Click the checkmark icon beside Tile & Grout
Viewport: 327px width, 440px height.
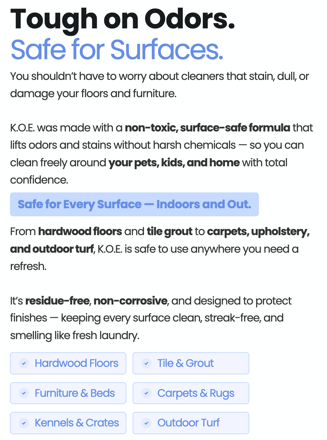(146, 363)
